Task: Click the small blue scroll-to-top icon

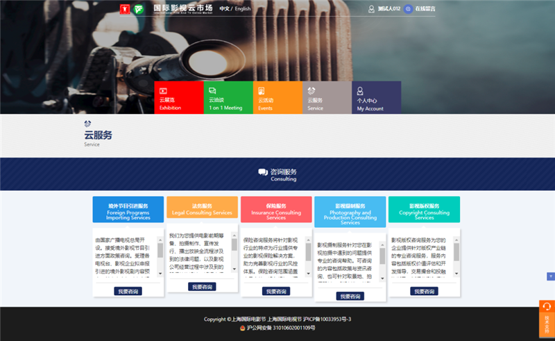Action: pos(549,277)
